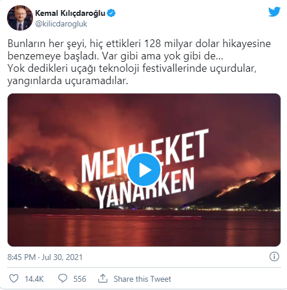Open the 556 replies count
Viewport: 287px width, 290px height.
80,279
